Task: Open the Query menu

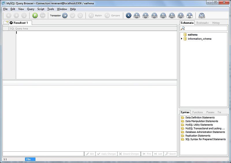Action: pos(31,9)
